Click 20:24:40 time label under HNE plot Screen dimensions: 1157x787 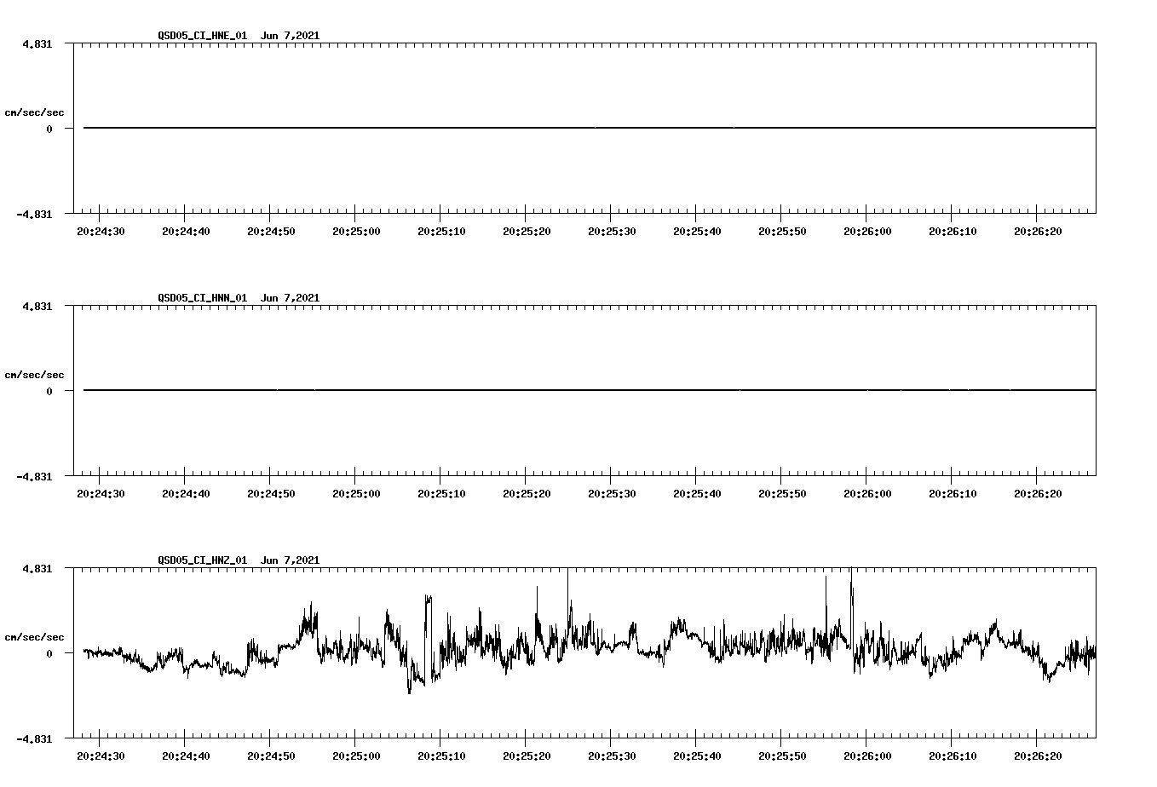[x=186, y=232]
